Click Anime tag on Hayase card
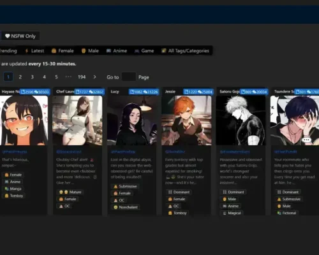Viewport: 319px width, 255px height. pos(13,182)
